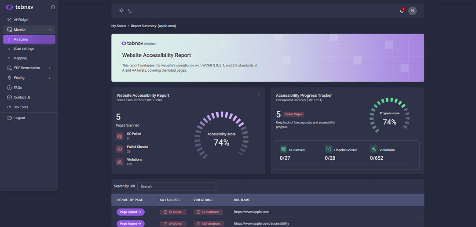Expand the PDF Remediation chevron
This screenshot has height=227, width=476.
50,68
